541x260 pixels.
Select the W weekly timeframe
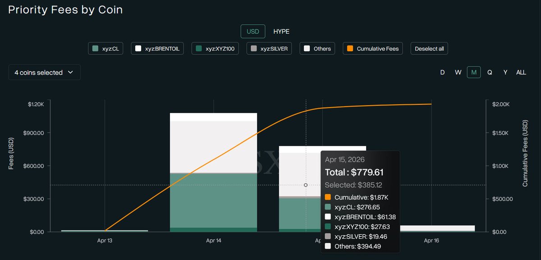pyautogui.click(x=458, y=72)
